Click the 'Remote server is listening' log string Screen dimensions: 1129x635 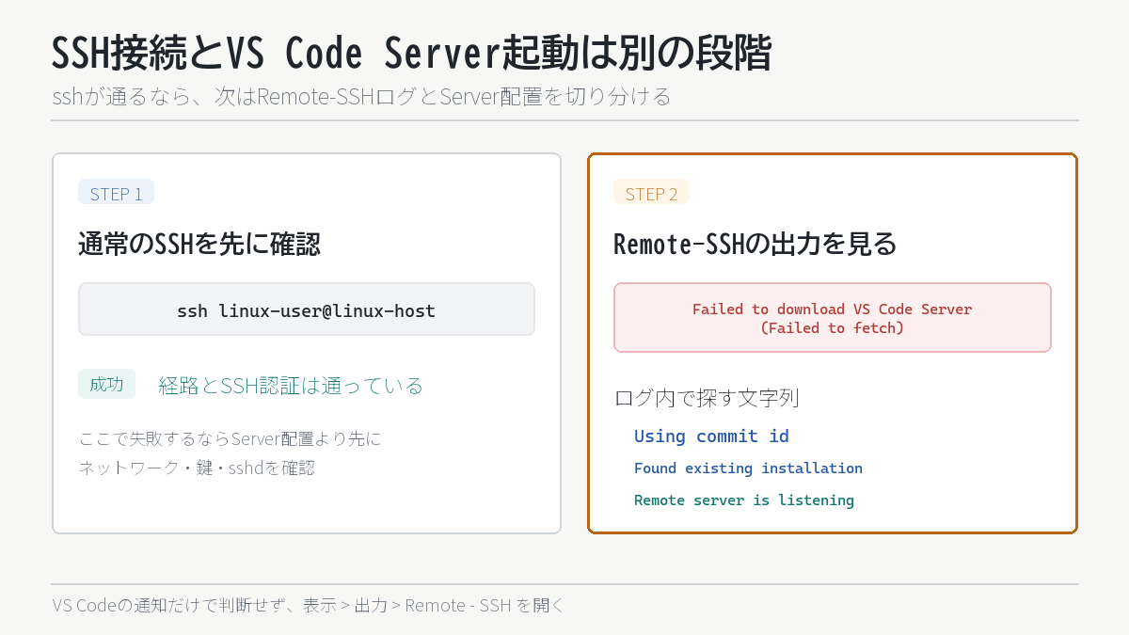[x=744, y=500]
